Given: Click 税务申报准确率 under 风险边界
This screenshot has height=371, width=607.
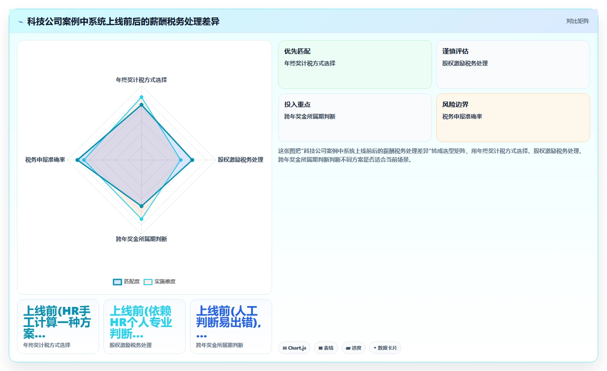Looking at the screenshot, I should coord(462,116).
